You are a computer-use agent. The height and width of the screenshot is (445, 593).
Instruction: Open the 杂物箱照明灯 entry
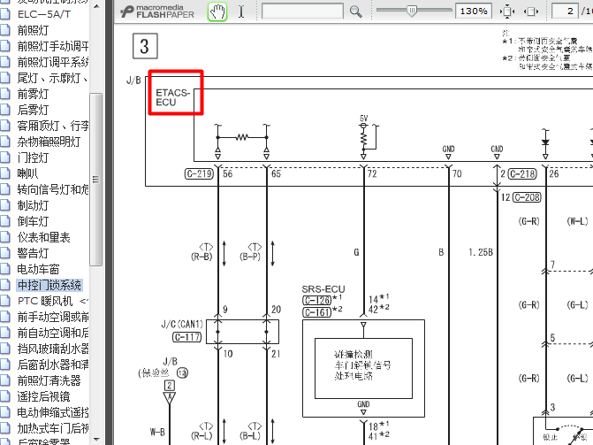[49, 142]
